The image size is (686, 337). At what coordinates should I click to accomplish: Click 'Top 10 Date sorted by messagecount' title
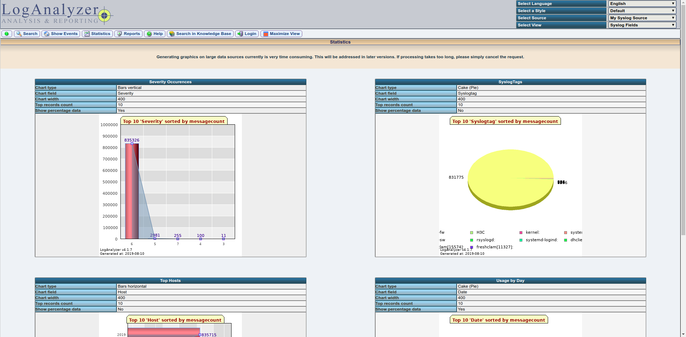click(x=499, y=320)
